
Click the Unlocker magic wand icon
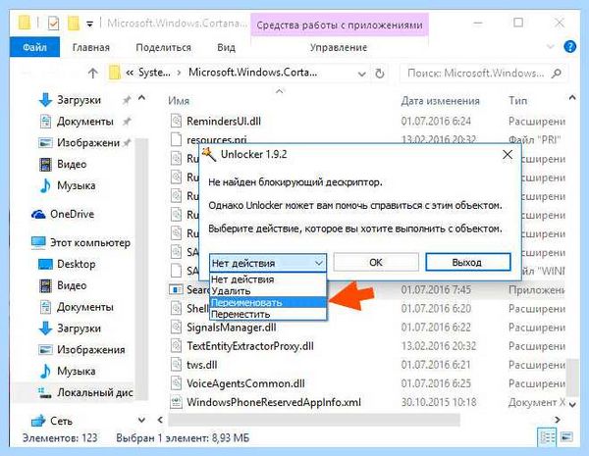(209, 154)
